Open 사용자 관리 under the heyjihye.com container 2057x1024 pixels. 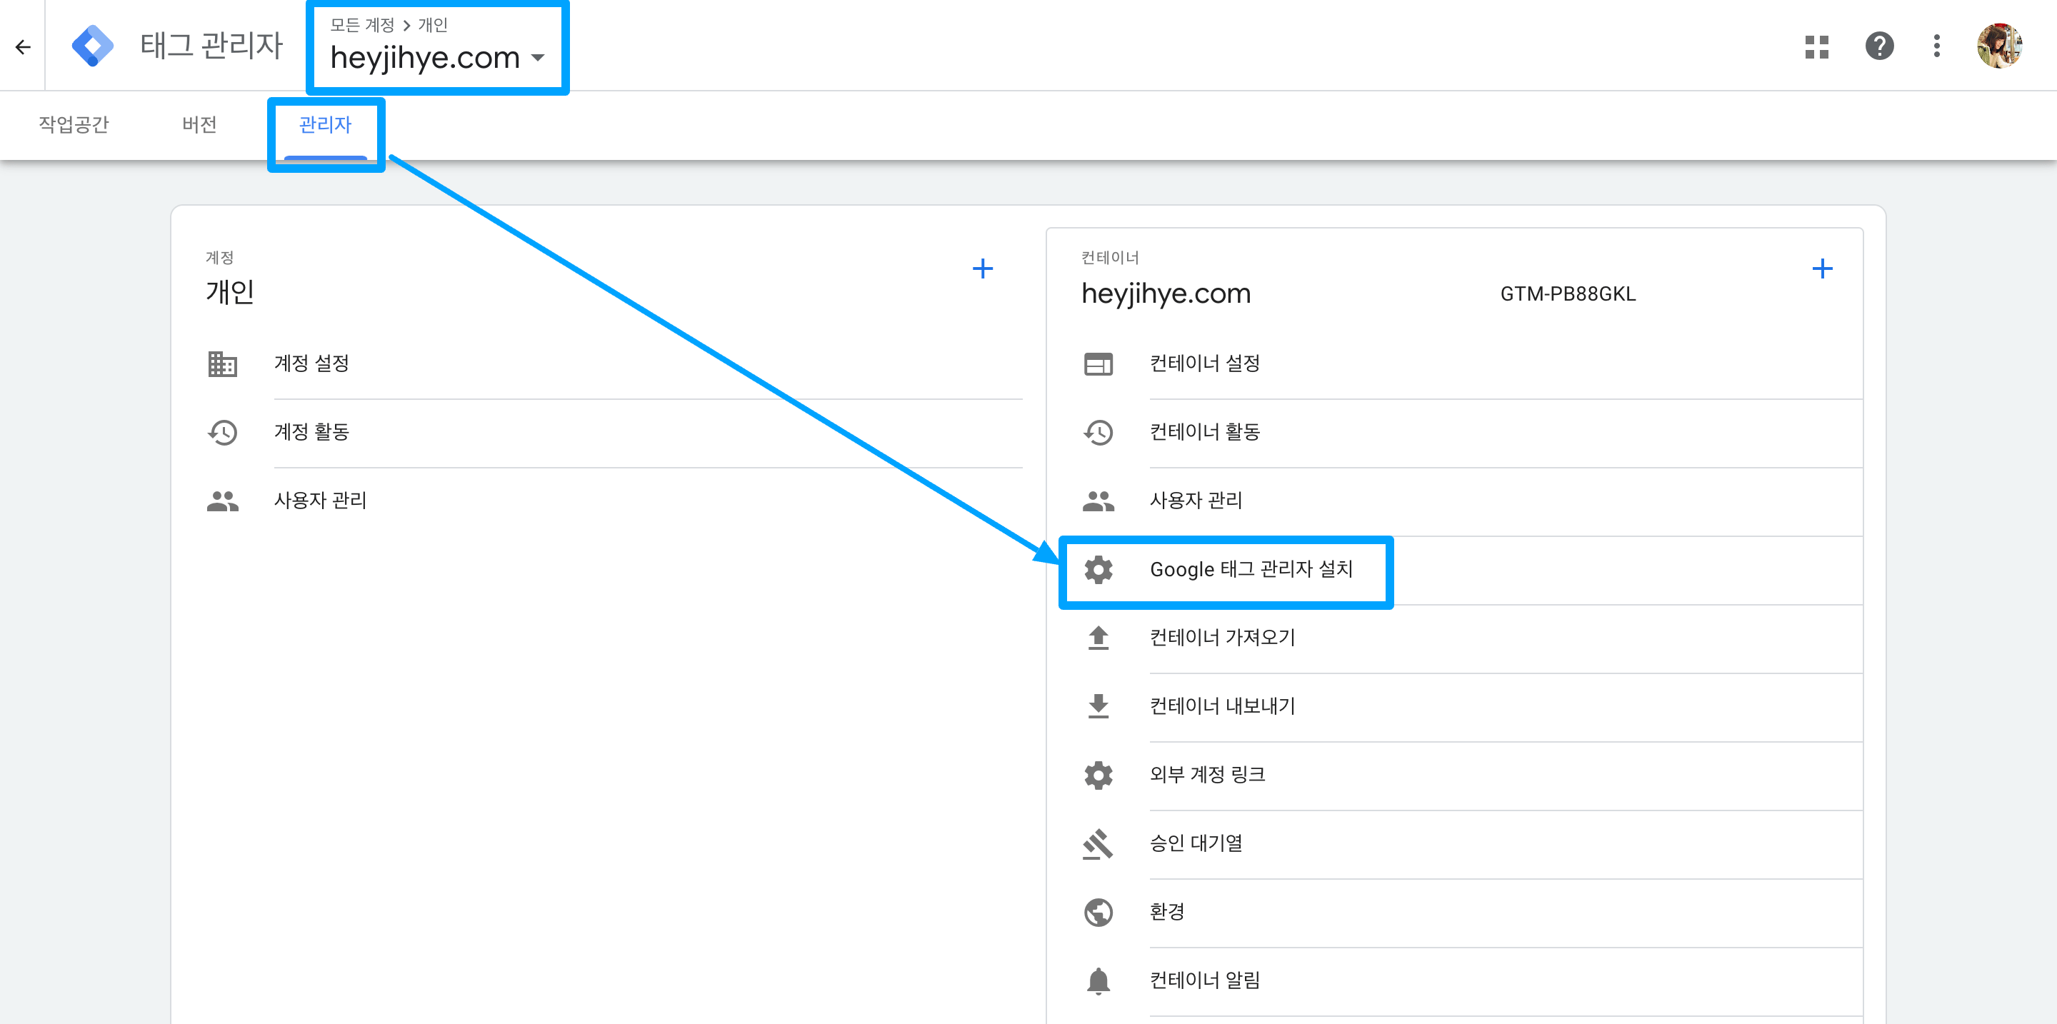[x=1196, y=501]
